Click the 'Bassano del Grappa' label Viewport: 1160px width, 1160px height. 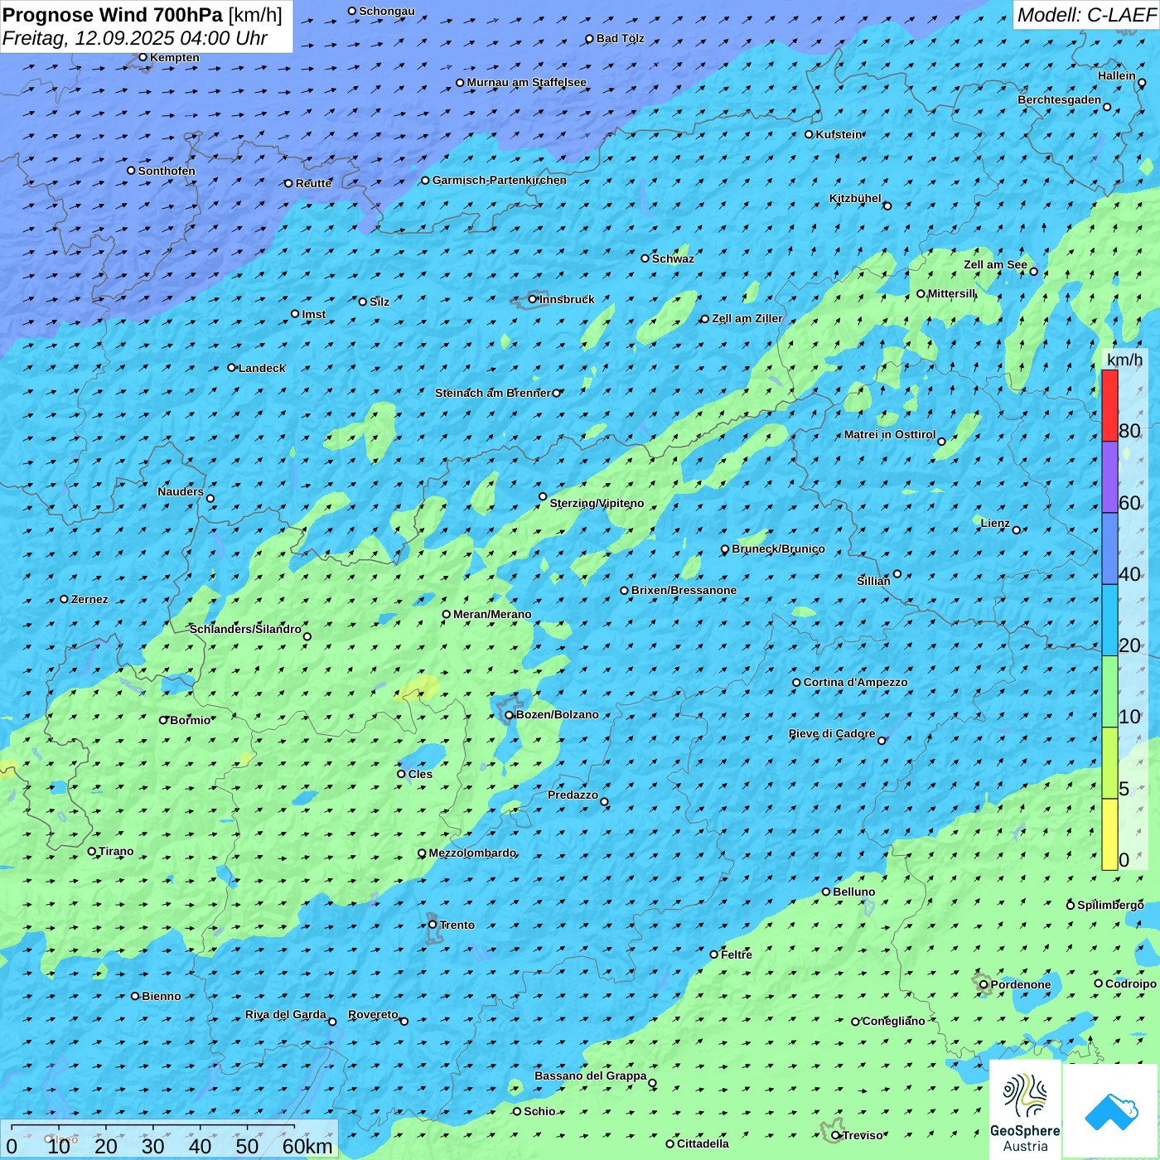[x=591, y=1075]
